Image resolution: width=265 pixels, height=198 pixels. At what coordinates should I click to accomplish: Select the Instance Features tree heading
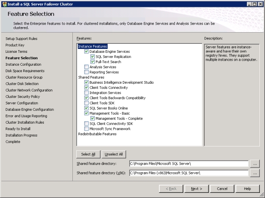(x=93, y=46)
